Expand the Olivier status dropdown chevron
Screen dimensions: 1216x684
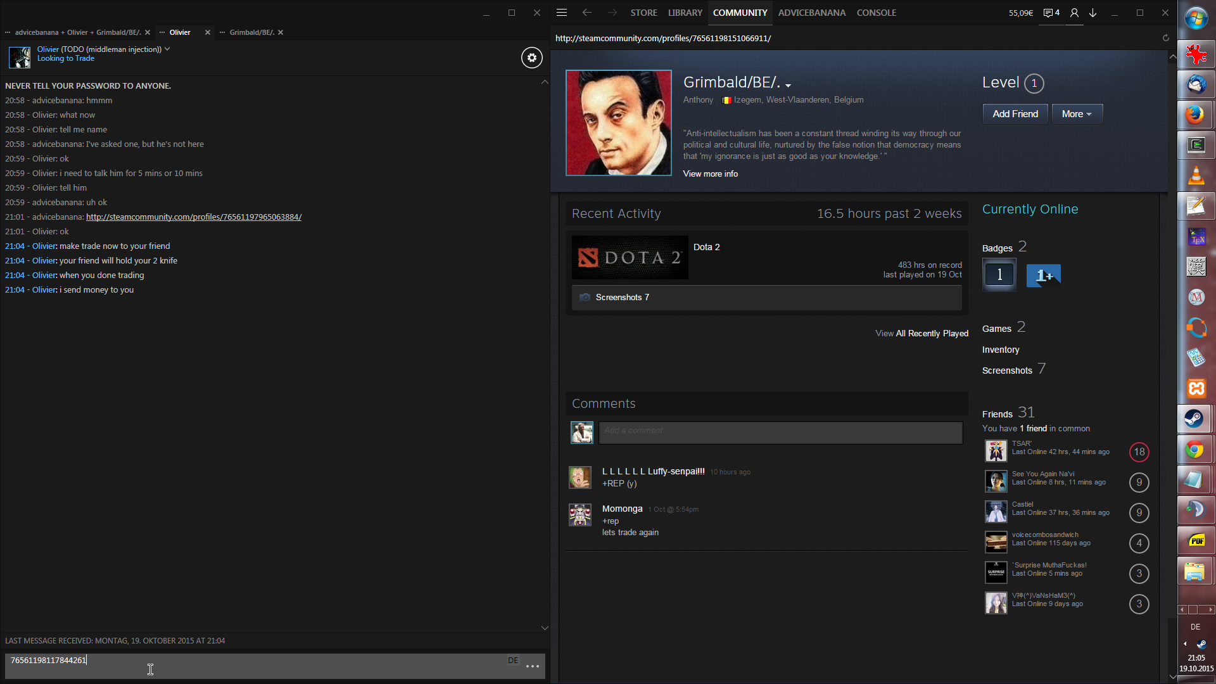coord(167,49)
